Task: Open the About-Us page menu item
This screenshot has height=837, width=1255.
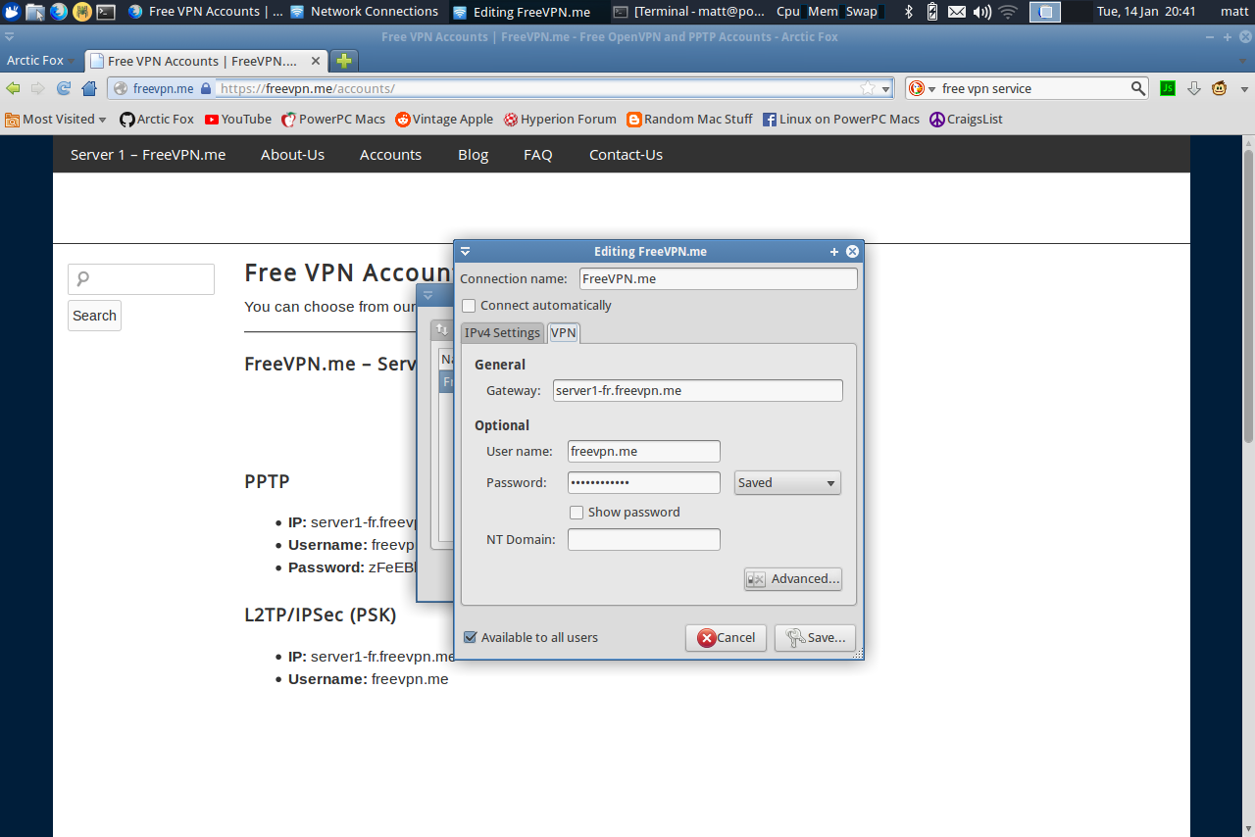Action: coord(292,155)
